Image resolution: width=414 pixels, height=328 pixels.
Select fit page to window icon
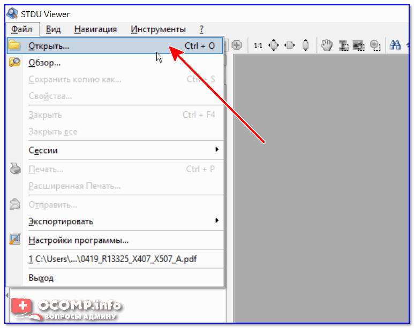point(274,45)
